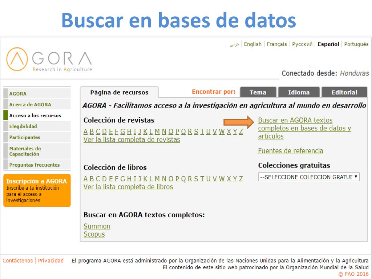The image size is (372, 279).
Task: Open books letter P in Colección de libros
Action: coord(177,179)
